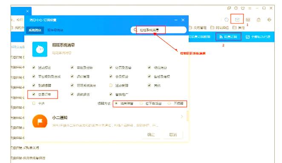Open the hamburger menu icon in title bar
Image resolution: width=282 pixels, height=163 pixels.
point(250,8)
